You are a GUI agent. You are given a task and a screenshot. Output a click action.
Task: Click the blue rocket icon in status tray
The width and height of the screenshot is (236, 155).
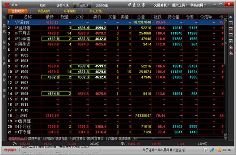point(212,150)
